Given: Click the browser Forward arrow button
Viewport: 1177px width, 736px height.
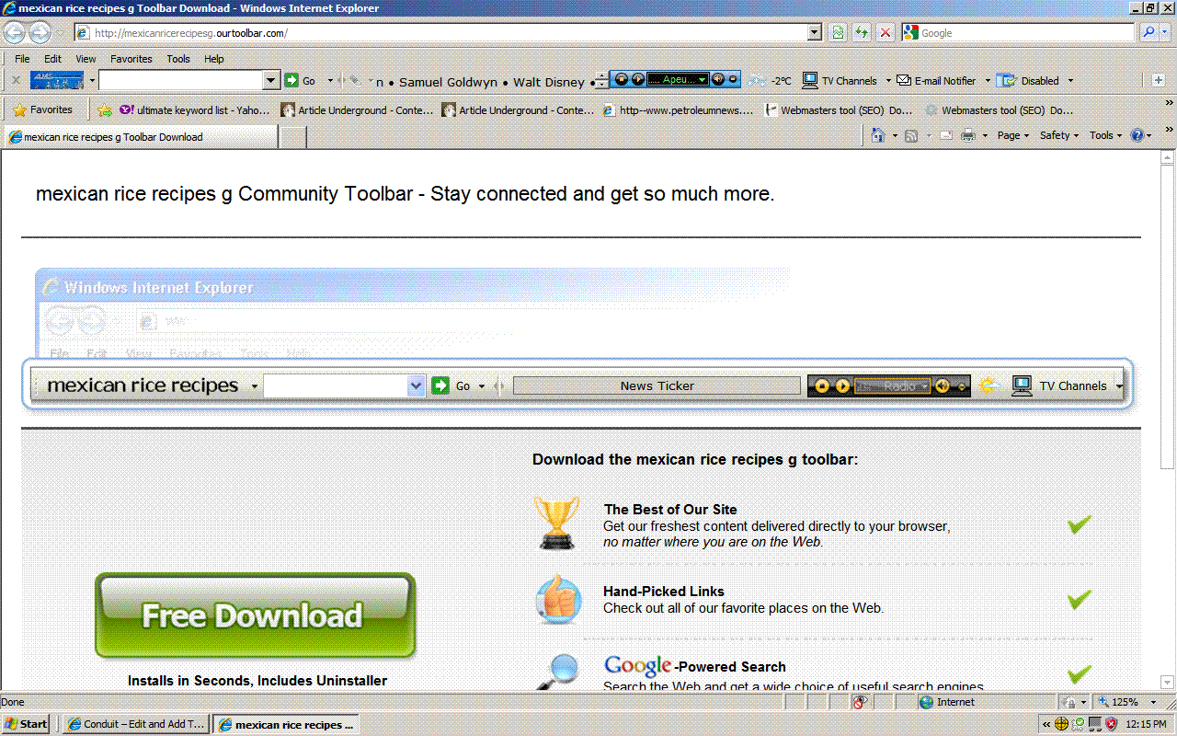Looking at the screenshot, I should 40,33.
